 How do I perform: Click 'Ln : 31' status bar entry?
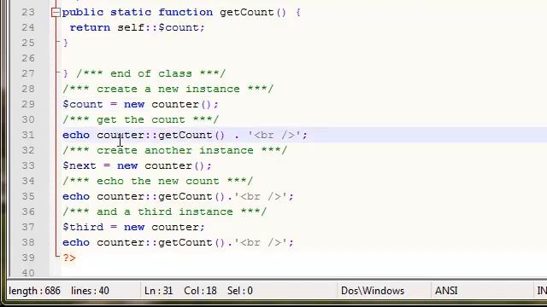click(159, 291)
